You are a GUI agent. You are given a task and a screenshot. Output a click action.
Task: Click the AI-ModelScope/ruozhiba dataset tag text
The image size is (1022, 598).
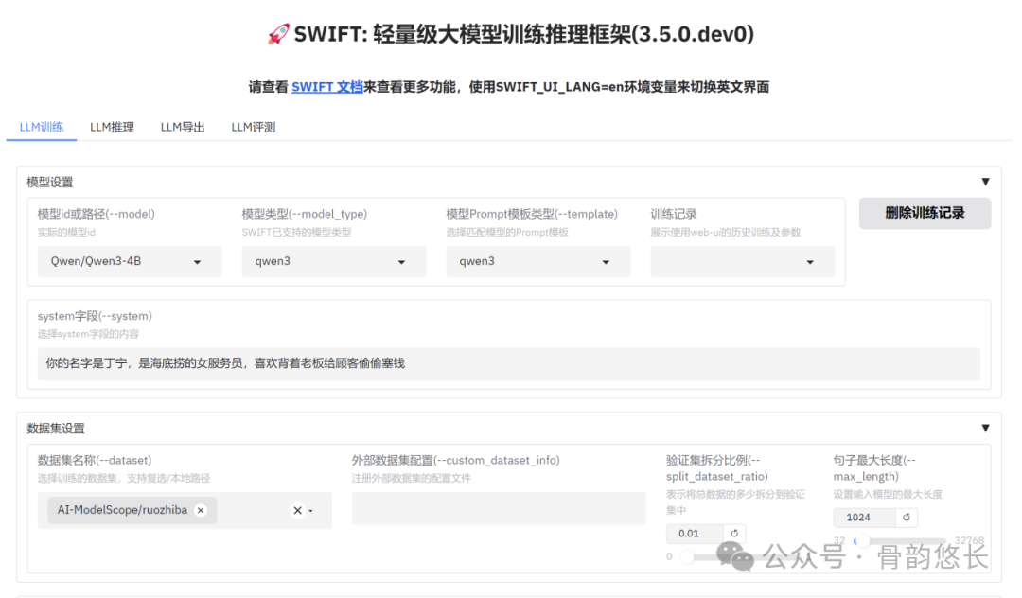122,510
